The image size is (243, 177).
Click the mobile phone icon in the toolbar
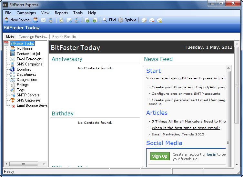pyautogui.click(x=51, y=20)
